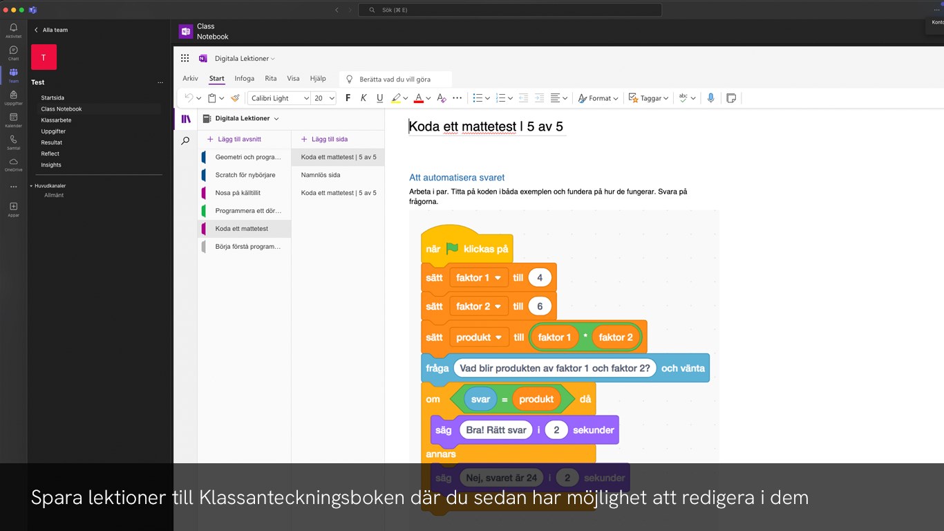Open Uppgifter backpack icon in left rail
Image resolution: width=944 pixels, height=531 pixels.
pos(13,97)
